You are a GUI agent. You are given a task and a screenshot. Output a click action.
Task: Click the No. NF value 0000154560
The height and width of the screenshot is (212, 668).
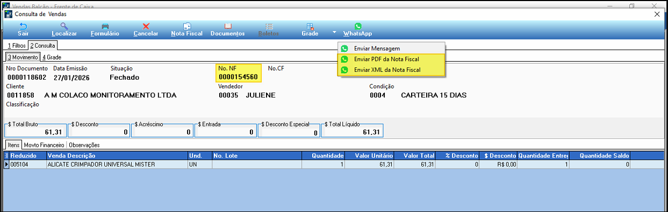pos(238,77)
